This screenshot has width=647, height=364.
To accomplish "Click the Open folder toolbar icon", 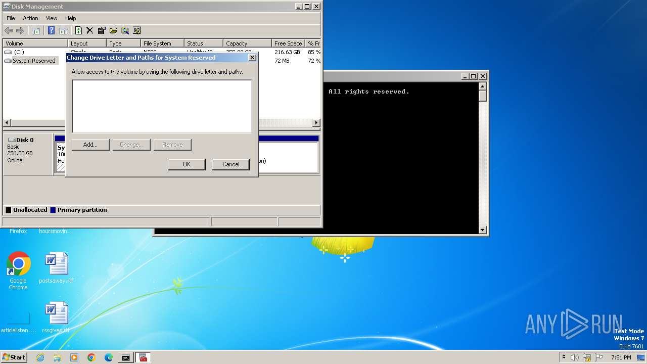I will (x=113, y=30).
